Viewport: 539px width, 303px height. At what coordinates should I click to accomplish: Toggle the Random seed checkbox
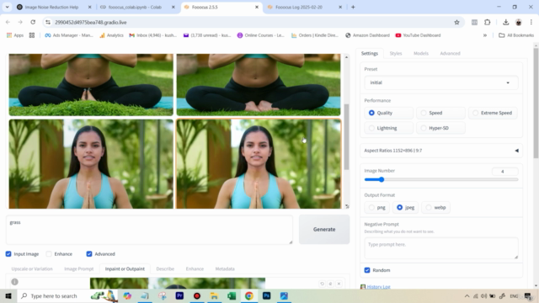click(x=367, y=270)
